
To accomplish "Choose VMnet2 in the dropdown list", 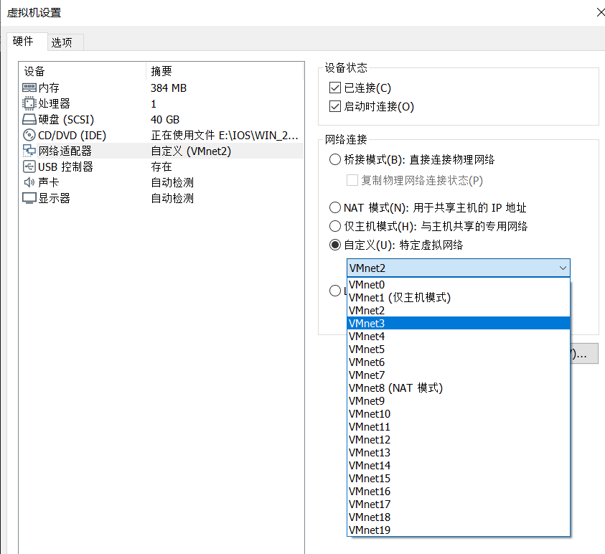I will pos(459,311).
